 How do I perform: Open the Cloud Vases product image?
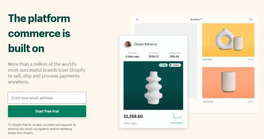[x=228, y=40]
